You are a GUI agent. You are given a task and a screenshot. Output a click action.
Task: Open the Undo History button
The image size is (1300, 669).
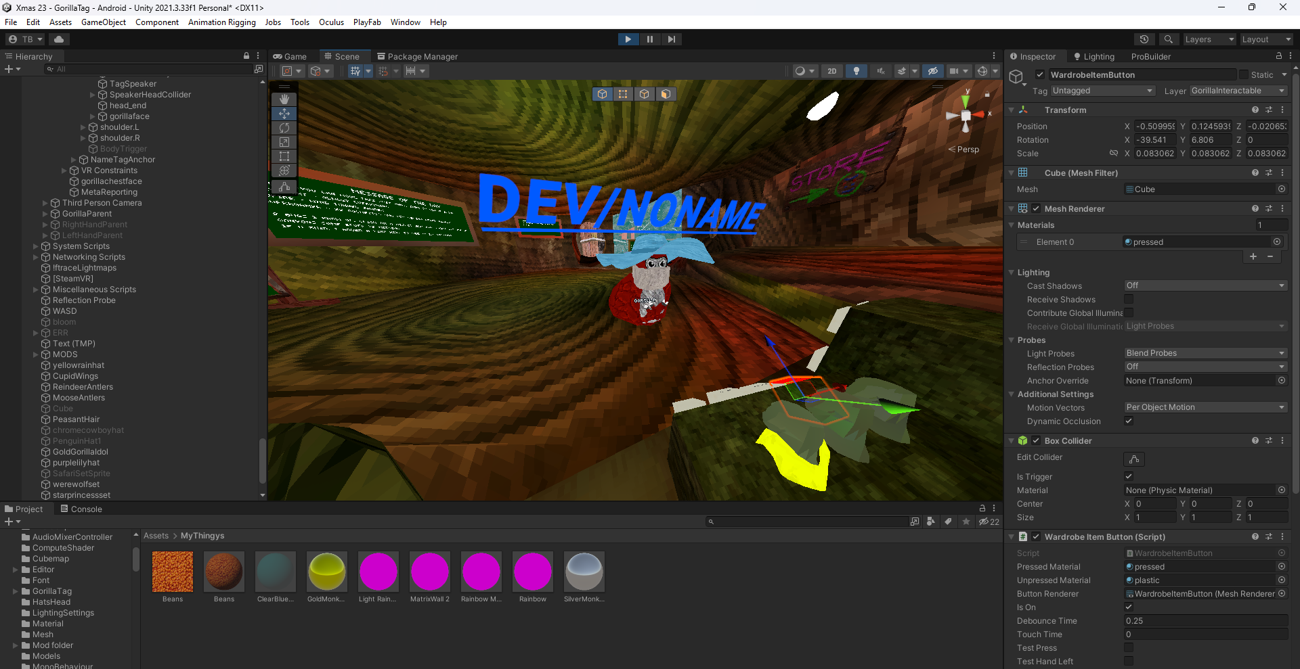pyautogui.click(x=1144, y=39)
